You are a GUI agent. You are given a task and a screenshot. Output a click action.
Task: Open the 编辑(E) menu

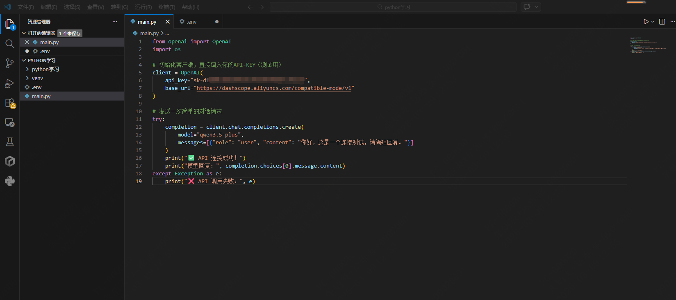[49, 7]
